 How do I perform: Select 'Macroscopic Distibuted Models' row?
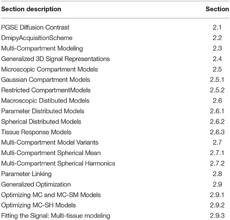tap(115, 100)
